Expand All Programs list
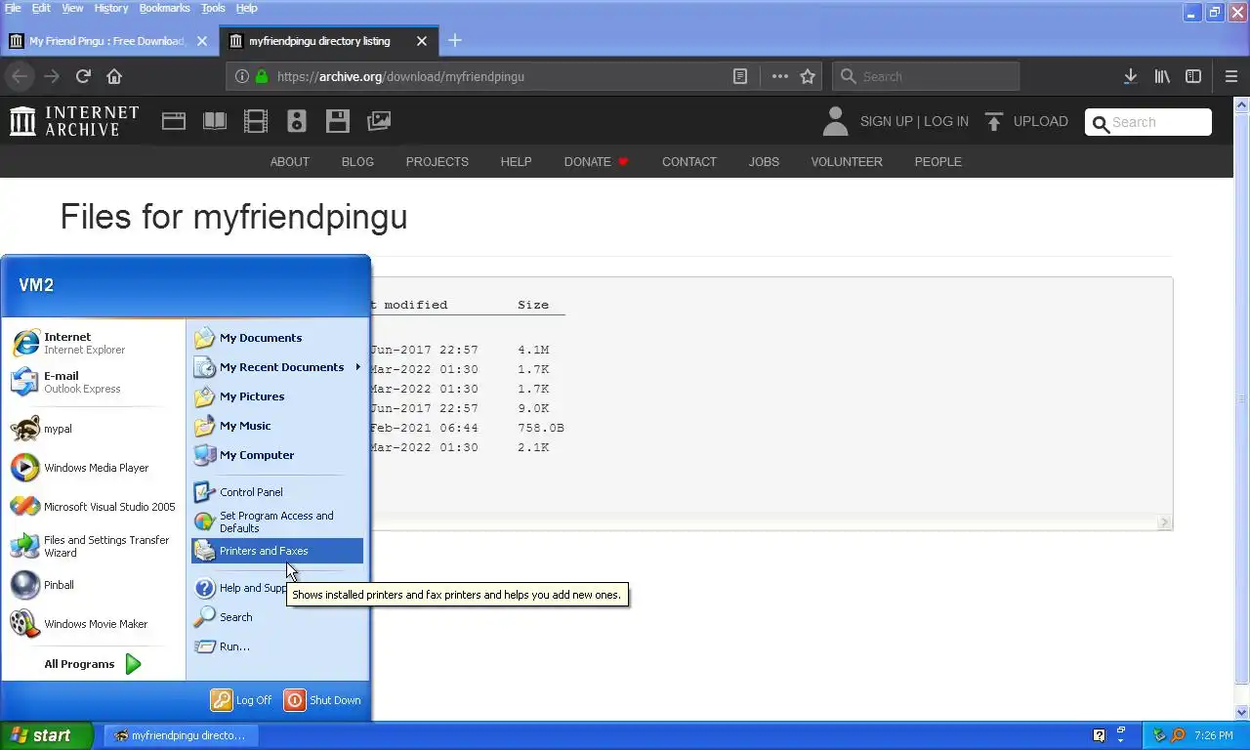The image size is (1250, 750). pos(93,664)
